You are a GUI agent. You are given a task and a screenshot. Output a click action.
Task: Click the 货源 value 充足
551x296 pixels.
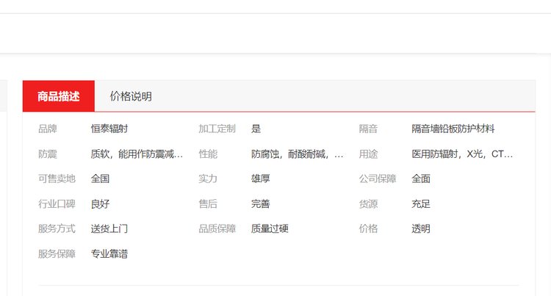(x=421, y=203)
